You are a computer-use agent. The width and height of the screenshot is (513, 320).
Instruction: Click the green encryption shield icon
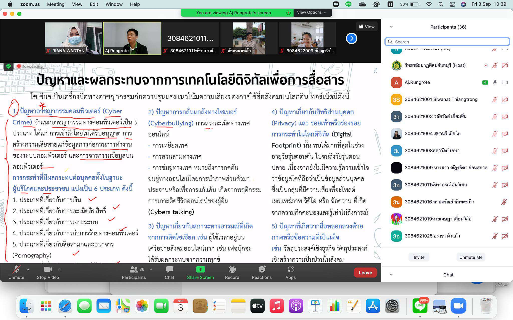9,66
